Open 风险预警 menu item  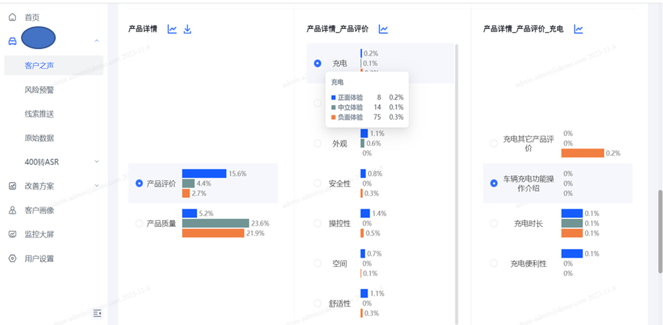[x=39, y=90]
